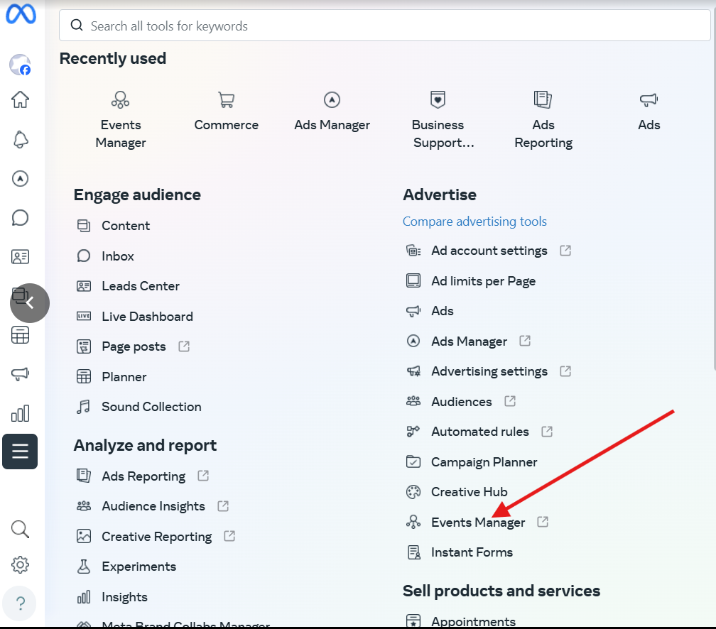Click the vertical scrollbar on the right
716x629 pixels.
pyautogui.click(x=713, y=213)
